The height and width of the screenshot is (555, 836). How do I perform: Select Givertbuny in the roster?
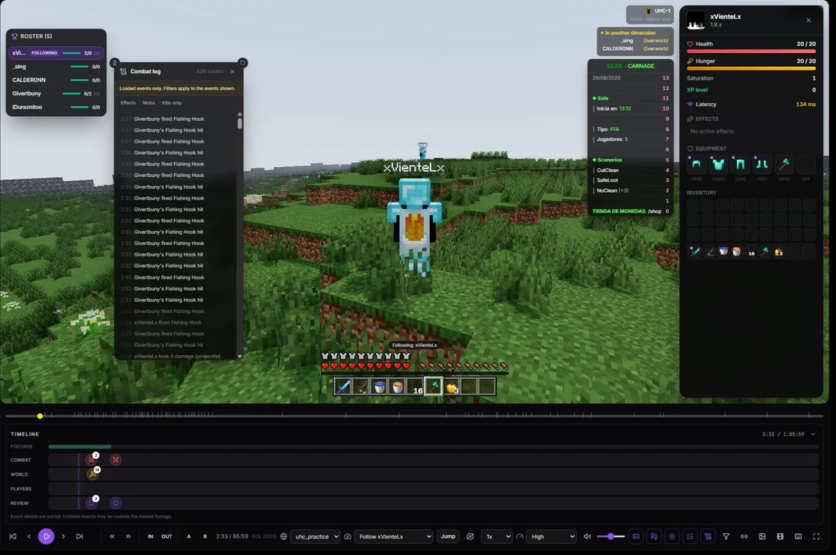[56, 93]
